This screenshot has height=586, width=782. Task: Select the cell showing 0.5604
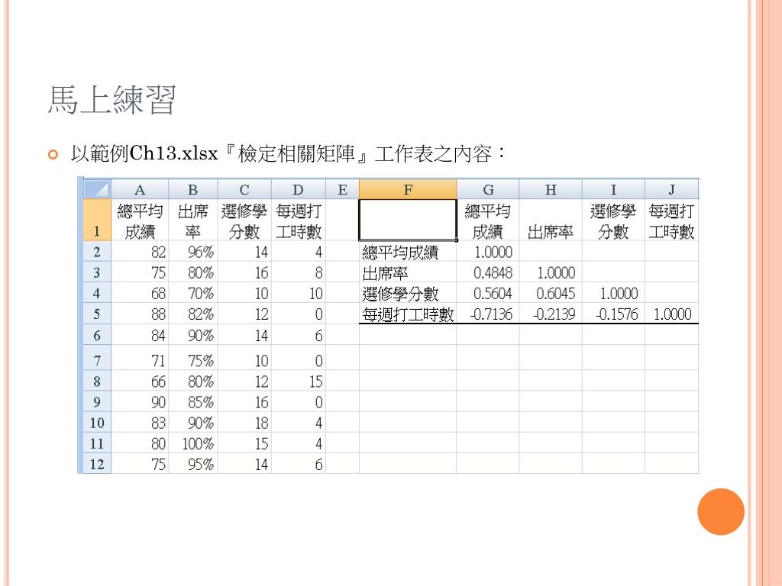(488, 293)
